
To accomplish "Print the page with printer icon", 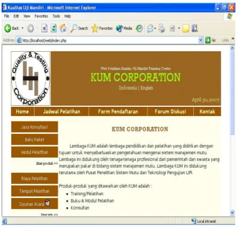I will (161, 29).
